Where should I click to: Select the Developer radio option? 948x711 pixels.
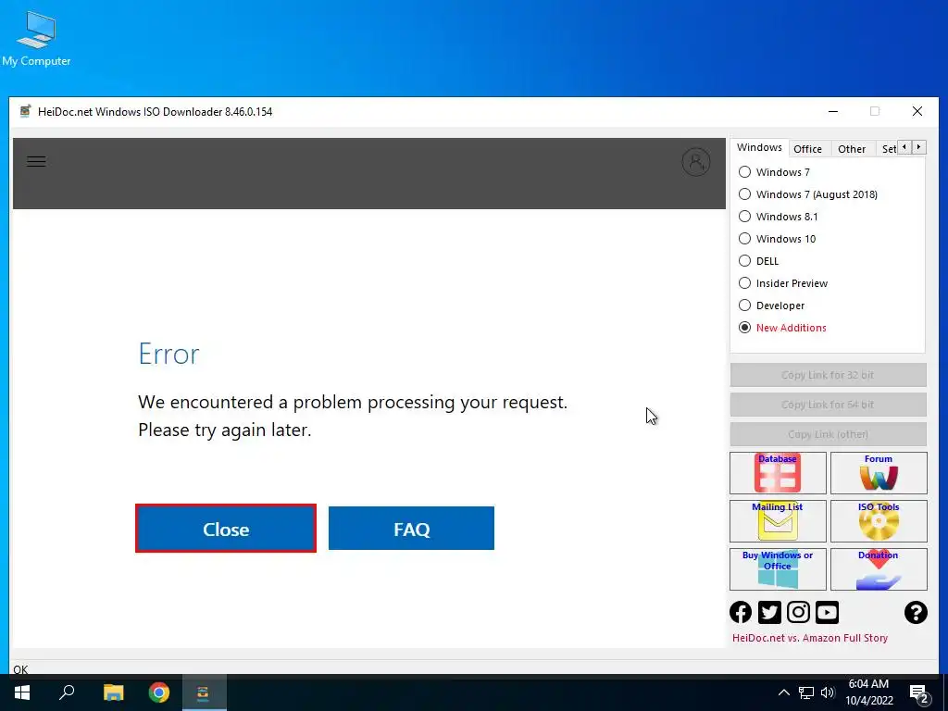(772, 306)
